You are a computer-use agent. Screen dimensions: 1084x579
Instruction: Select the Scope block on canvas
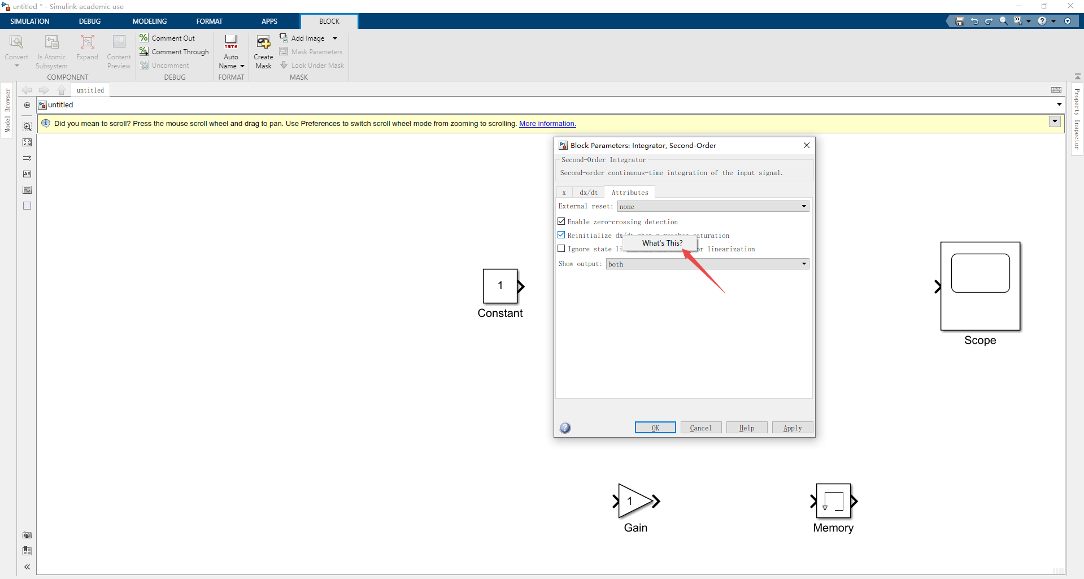(979, 286)
